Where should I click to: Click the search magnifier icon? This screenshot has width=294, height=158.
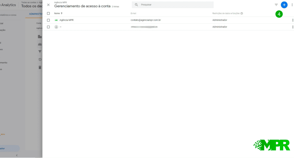[136, 5]
